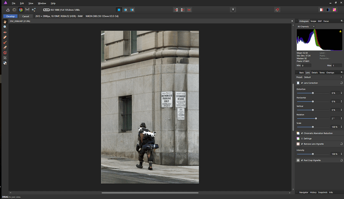
Task: Click the Swap before/after icon
Action: pos(189,10)
